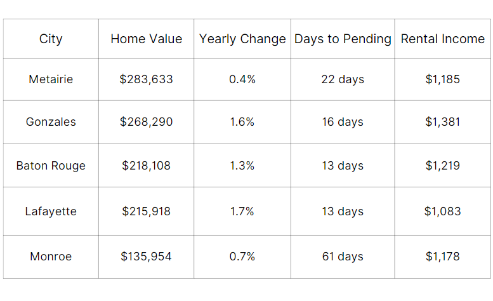Image resolution: width=493 pixels, height=301 pixels.
Task: Select the 61 days cell
Action: (x=343, y=257)
